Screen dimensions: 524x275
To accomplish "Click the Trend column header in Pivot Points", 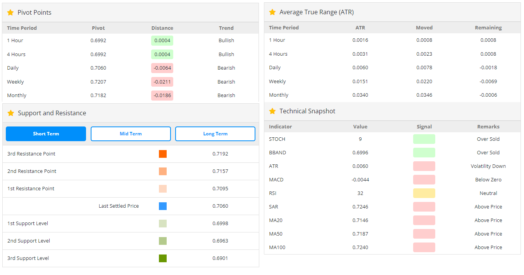I will click(x=226, y=28).
